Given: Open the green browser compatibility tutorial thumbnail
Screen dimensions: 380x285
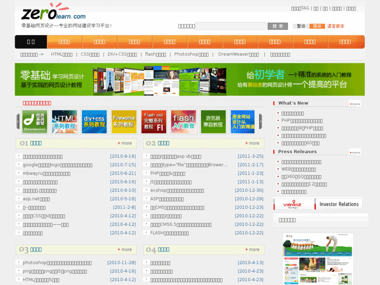Looking at the screenshot, I should click(213, 121).
